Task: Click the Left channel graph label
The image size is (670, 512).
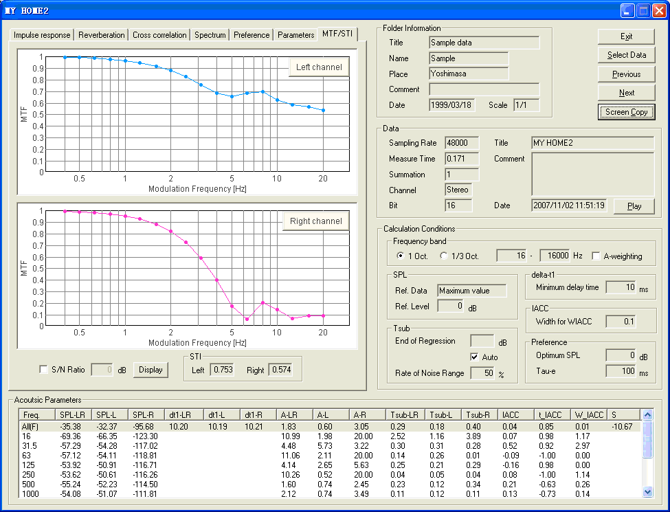Action: point(319,67)
